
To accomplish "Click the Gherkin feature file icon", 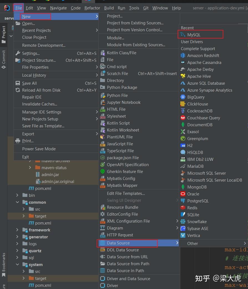I will [103, 172].
